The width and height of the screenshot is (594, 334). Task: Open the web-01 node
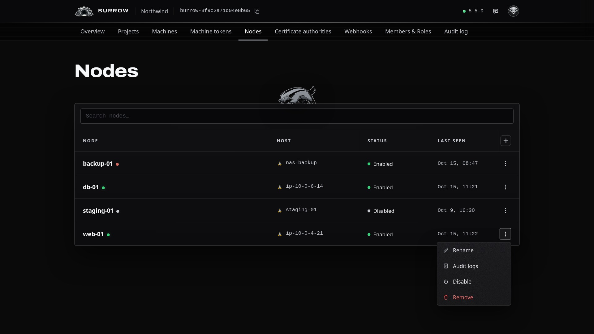click(93, 234)
